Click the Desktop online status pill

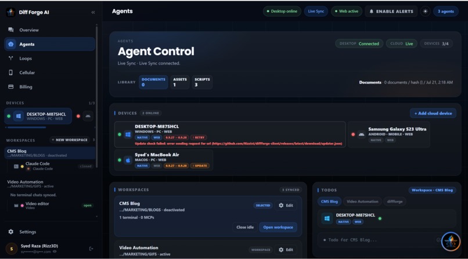coord(282,12)
